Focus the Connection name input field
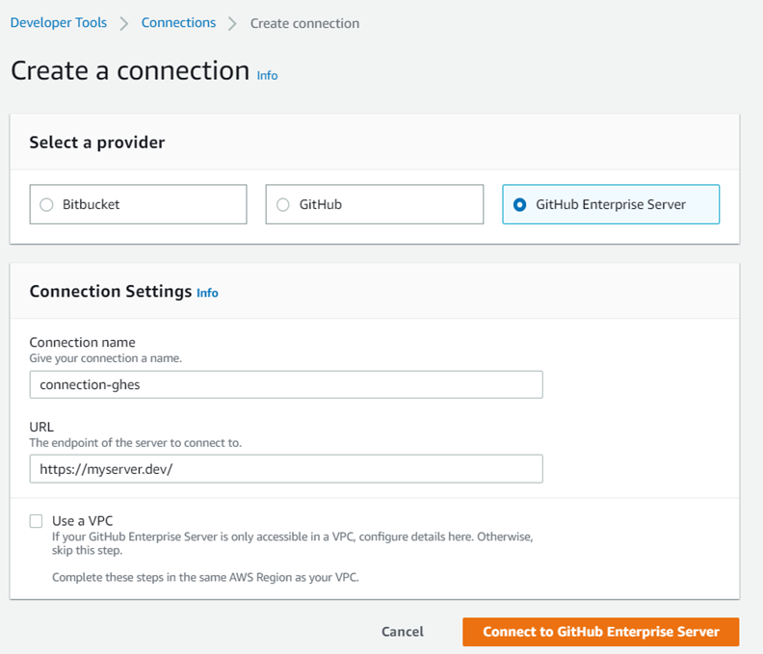The image size is (763, 654). (286, 384)
